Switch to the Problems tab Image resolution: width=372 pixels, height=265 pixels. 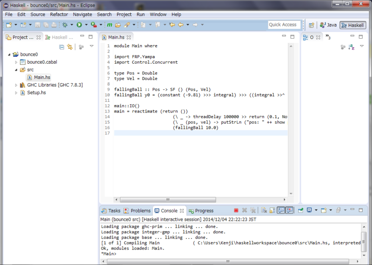pos(137,211)
